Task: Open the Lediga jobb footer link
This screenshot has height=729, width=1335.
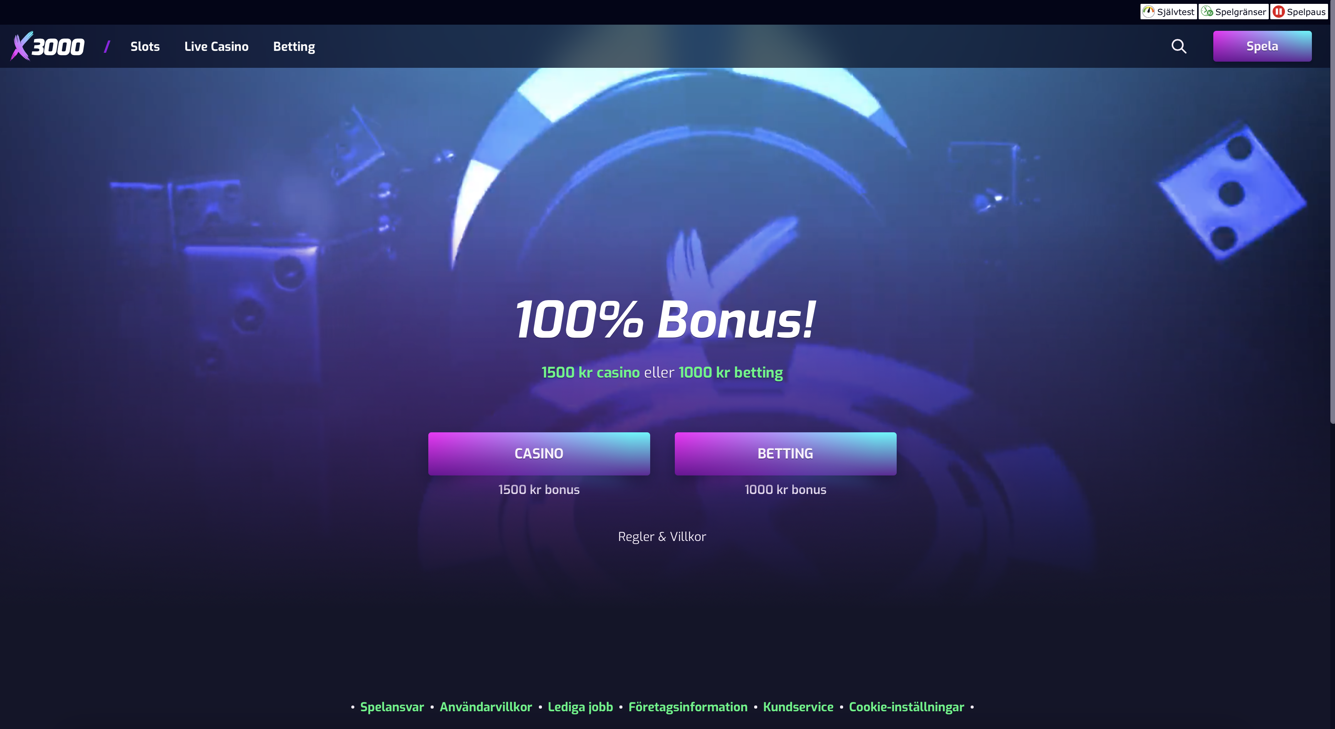Action: (580, 707)
